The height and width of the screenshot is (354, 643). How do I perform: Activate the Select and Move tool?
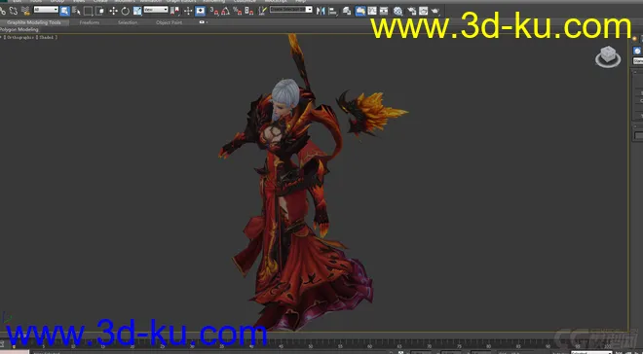[113, 11]
